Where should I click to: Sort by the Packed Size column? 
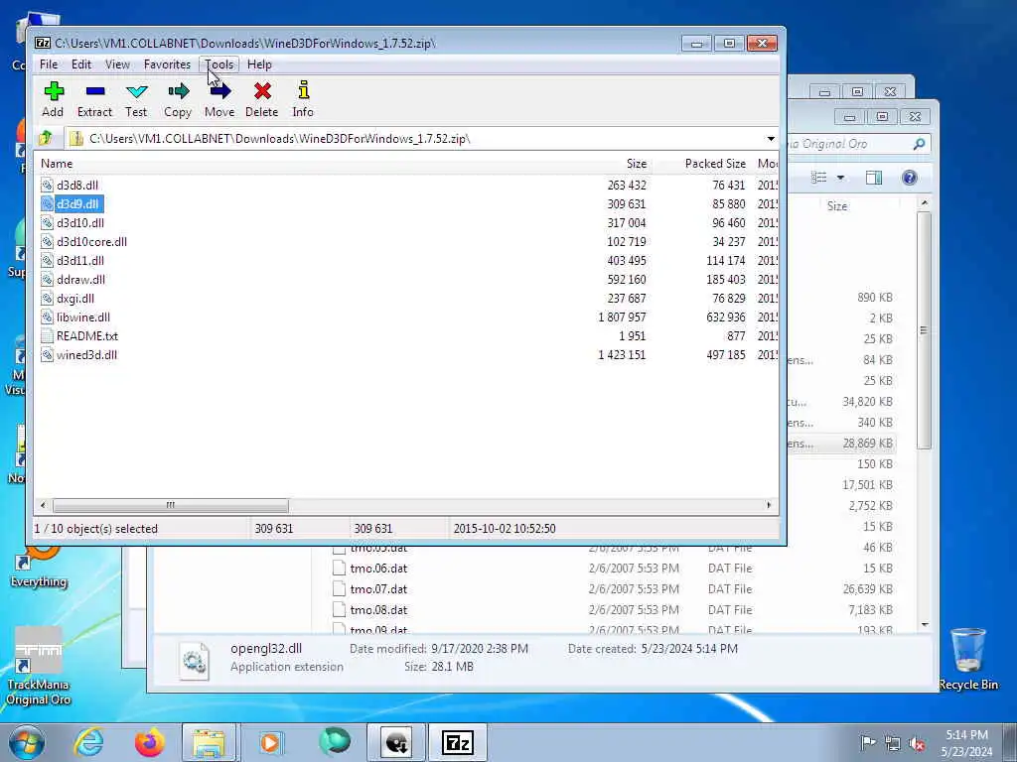715,164
